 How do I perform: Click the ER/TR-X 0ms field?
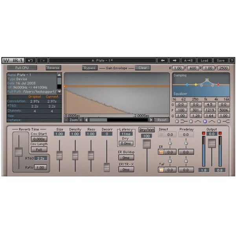pos(126,169)
